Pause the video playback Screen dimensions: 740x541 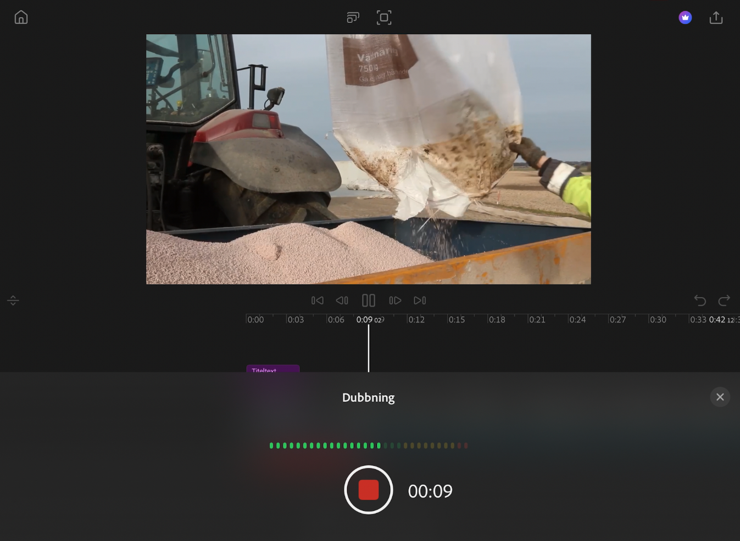tap(369, 300)
